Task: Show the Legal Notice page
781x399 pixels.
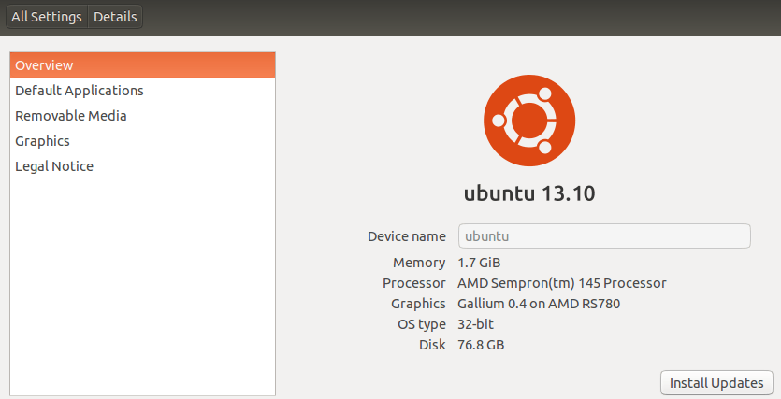Action: [54, 166]
